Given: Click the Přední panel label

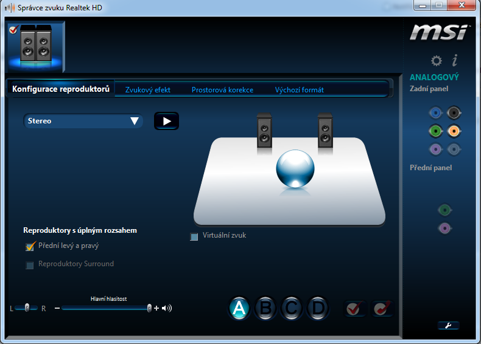Looking at the screenshot, I should 430,168.
